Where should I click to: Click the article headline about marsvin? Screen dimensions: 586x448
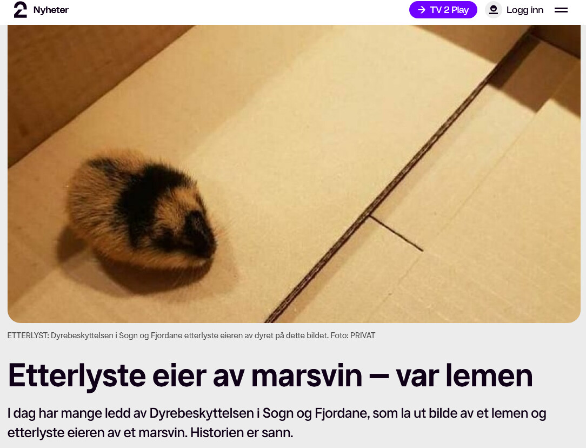[270, 375]
